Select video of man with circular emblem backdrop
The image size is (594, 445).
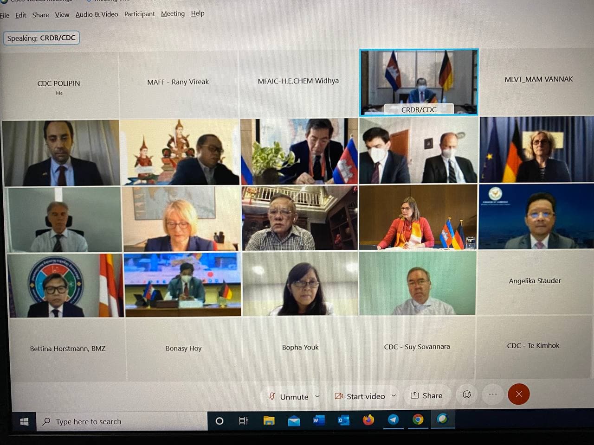click(x=66, y=286)
